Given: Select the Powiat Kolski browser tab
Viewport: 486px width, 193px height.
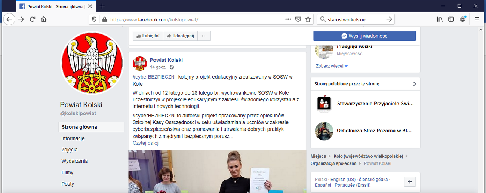Looking at the screenshot, I should click(x=56, y=6).
